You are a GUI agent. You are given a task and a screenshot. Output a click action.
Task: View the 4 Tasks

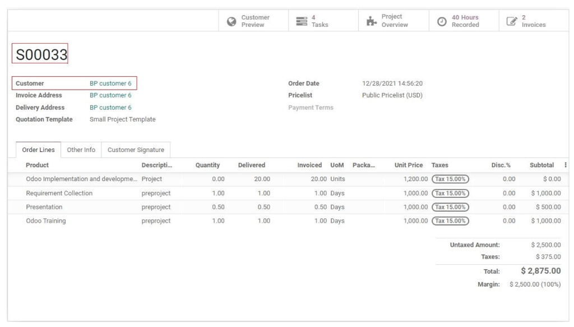tap(323, 21)
